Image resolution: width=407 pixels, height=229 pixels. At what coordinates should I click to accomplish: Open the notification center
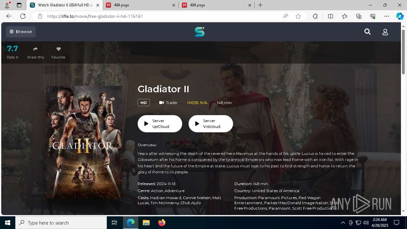tap(397, 223)
